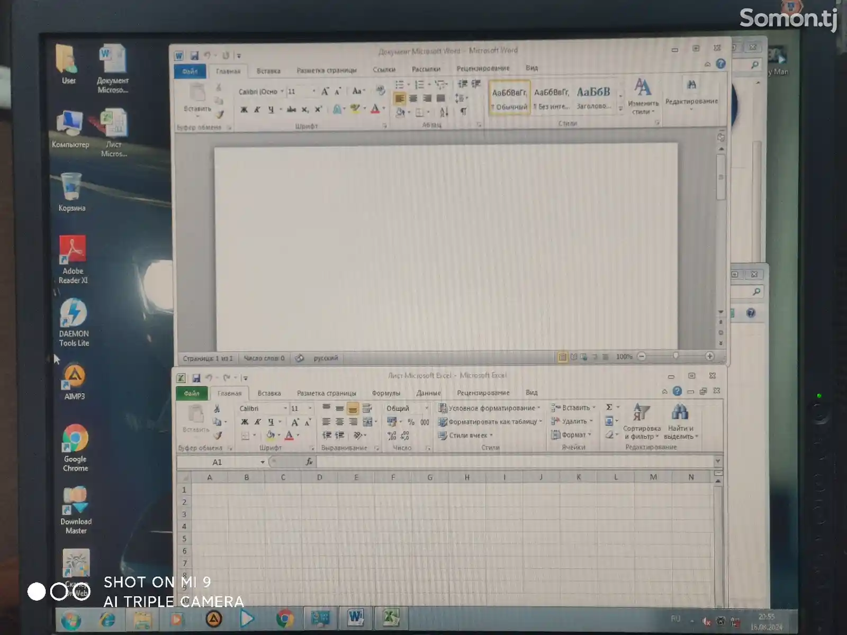This screenshot has height=635, width=847.
Task: Click the Word zoom-in plus button
Action: coord(709,356)
